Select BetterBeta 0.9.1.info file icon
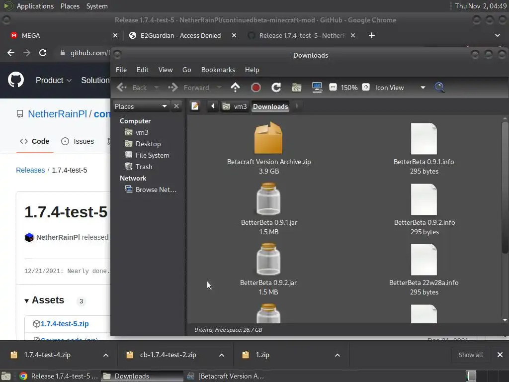 pyautogui.click(x=424, y=139)
